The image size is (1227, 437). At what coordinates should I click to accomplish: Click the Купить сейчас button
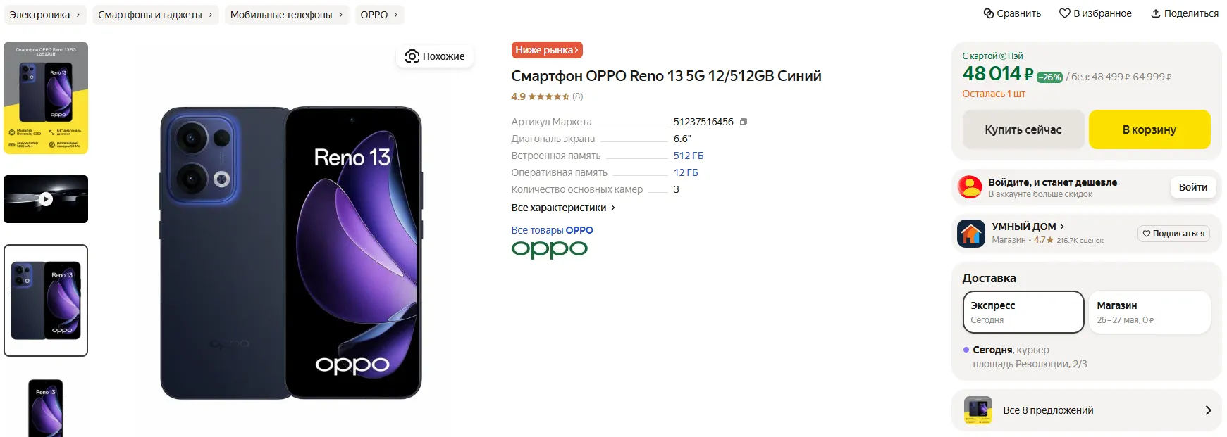(1023, 129)
